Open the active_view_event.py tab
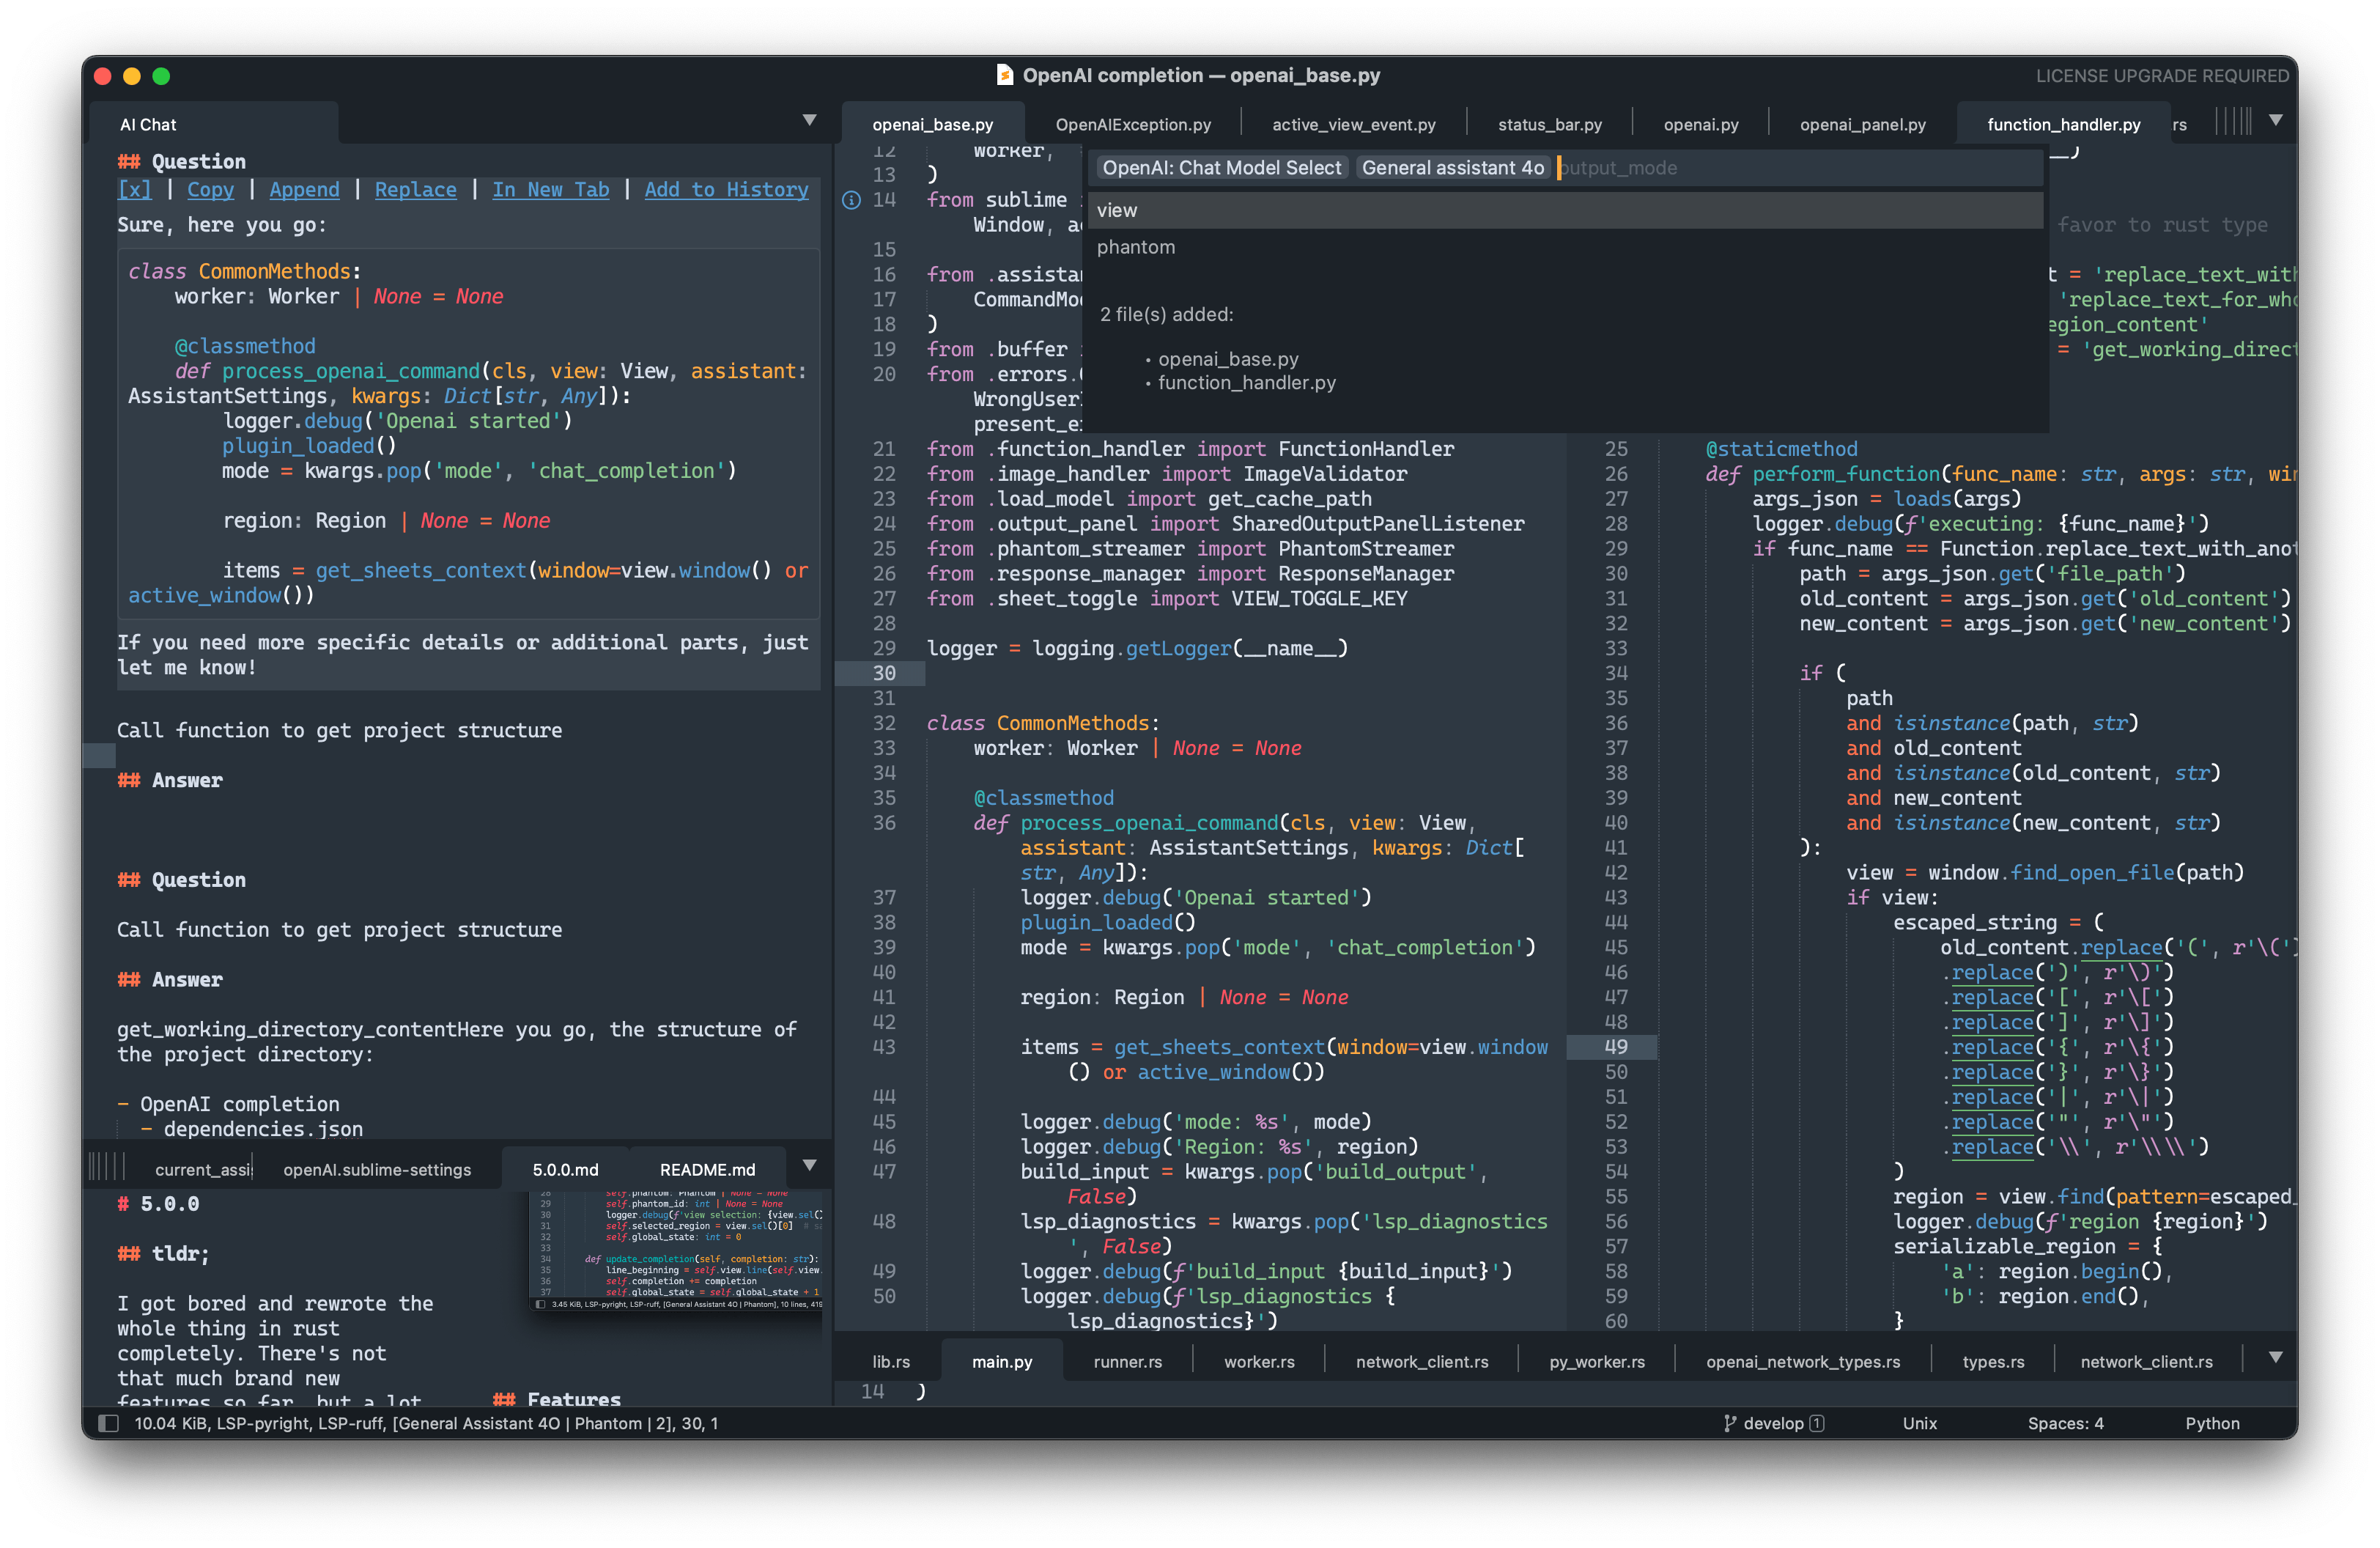 [1353, 125]
